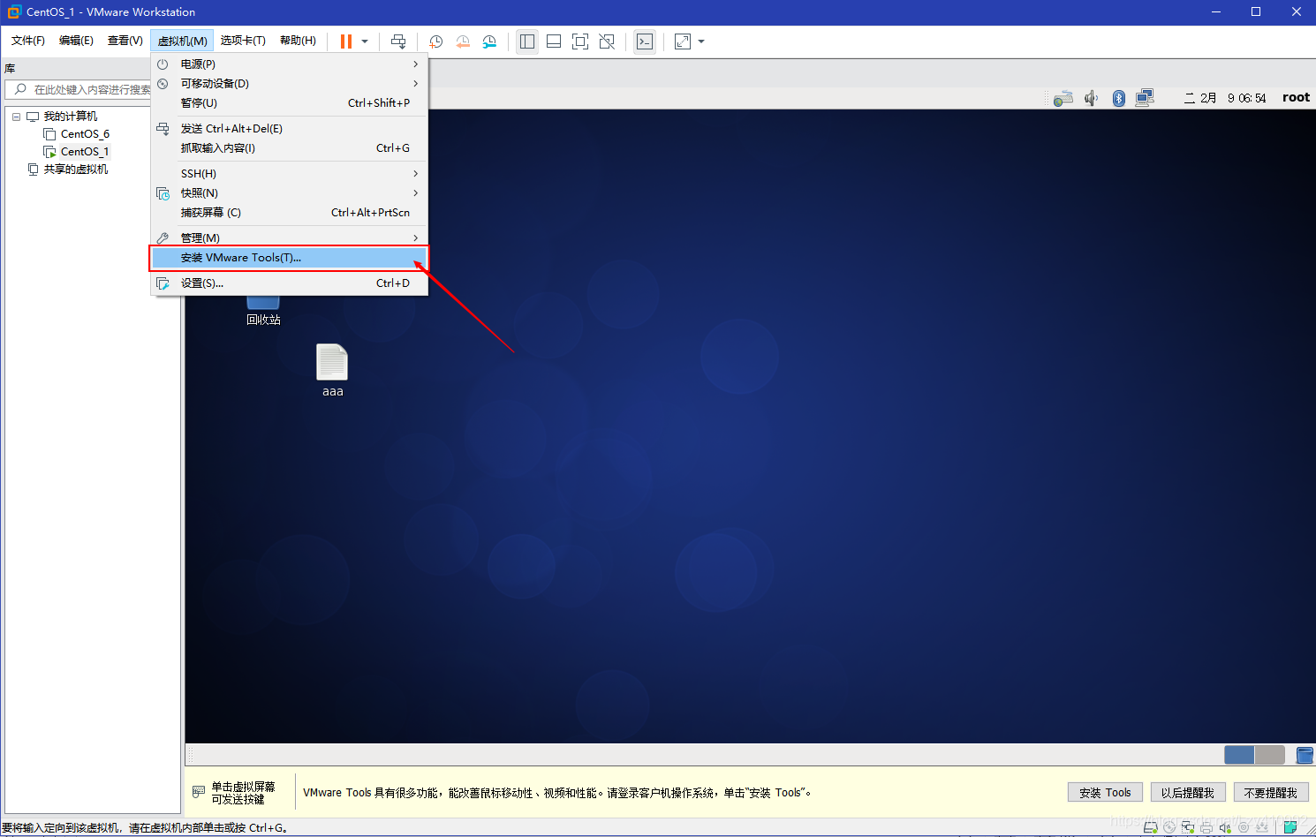The height and width of the screenshot is (837, 1316).
Task: Expand the 可移动设备(D) submenu
Action: click(x=290, y=84)
